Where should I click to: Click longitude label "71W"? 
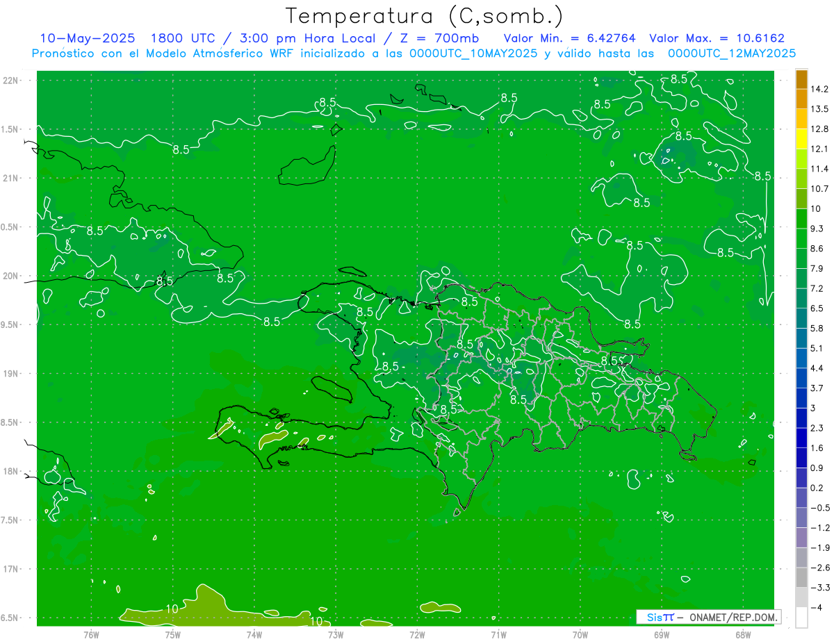(498, 634)
